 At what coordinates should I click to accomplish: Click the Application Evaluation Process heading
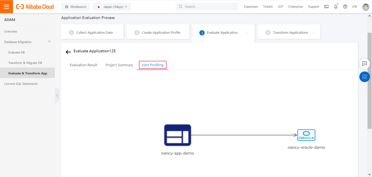(x=88, y=18)
